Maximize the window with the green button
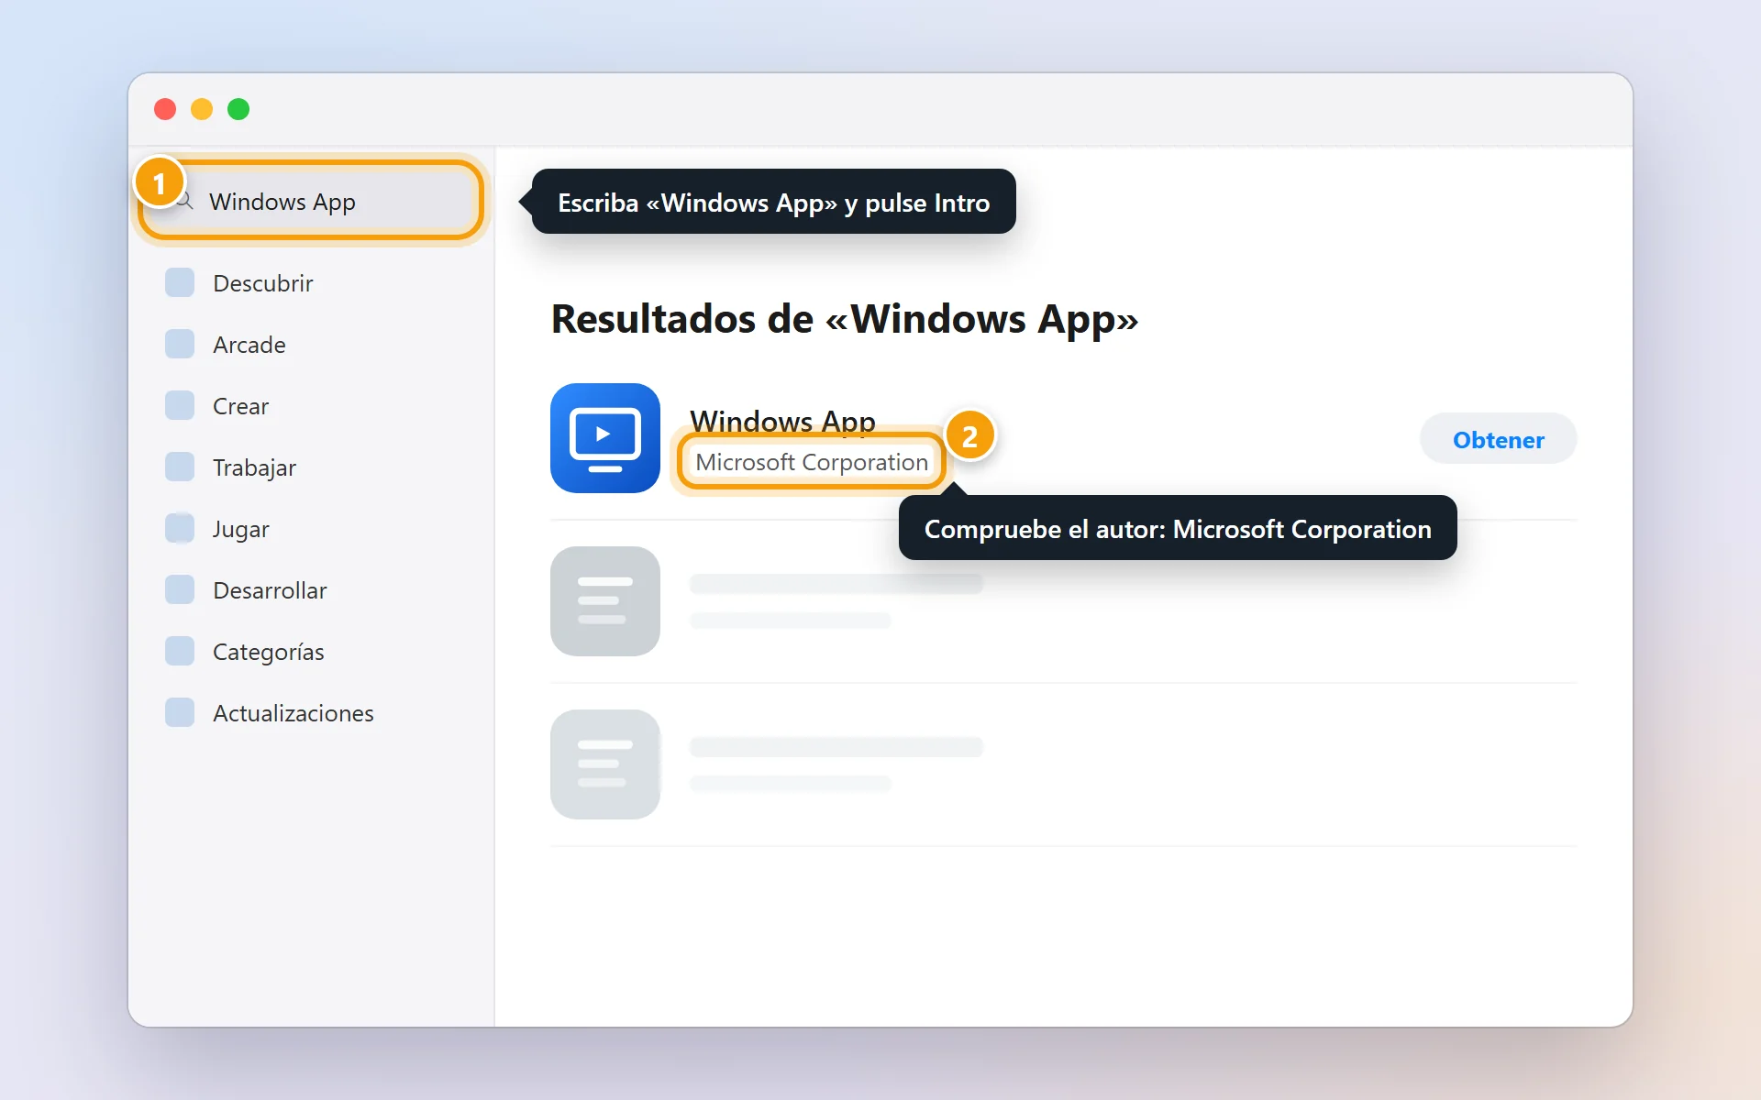1761x1100 pixels. [x=238, y=109]
